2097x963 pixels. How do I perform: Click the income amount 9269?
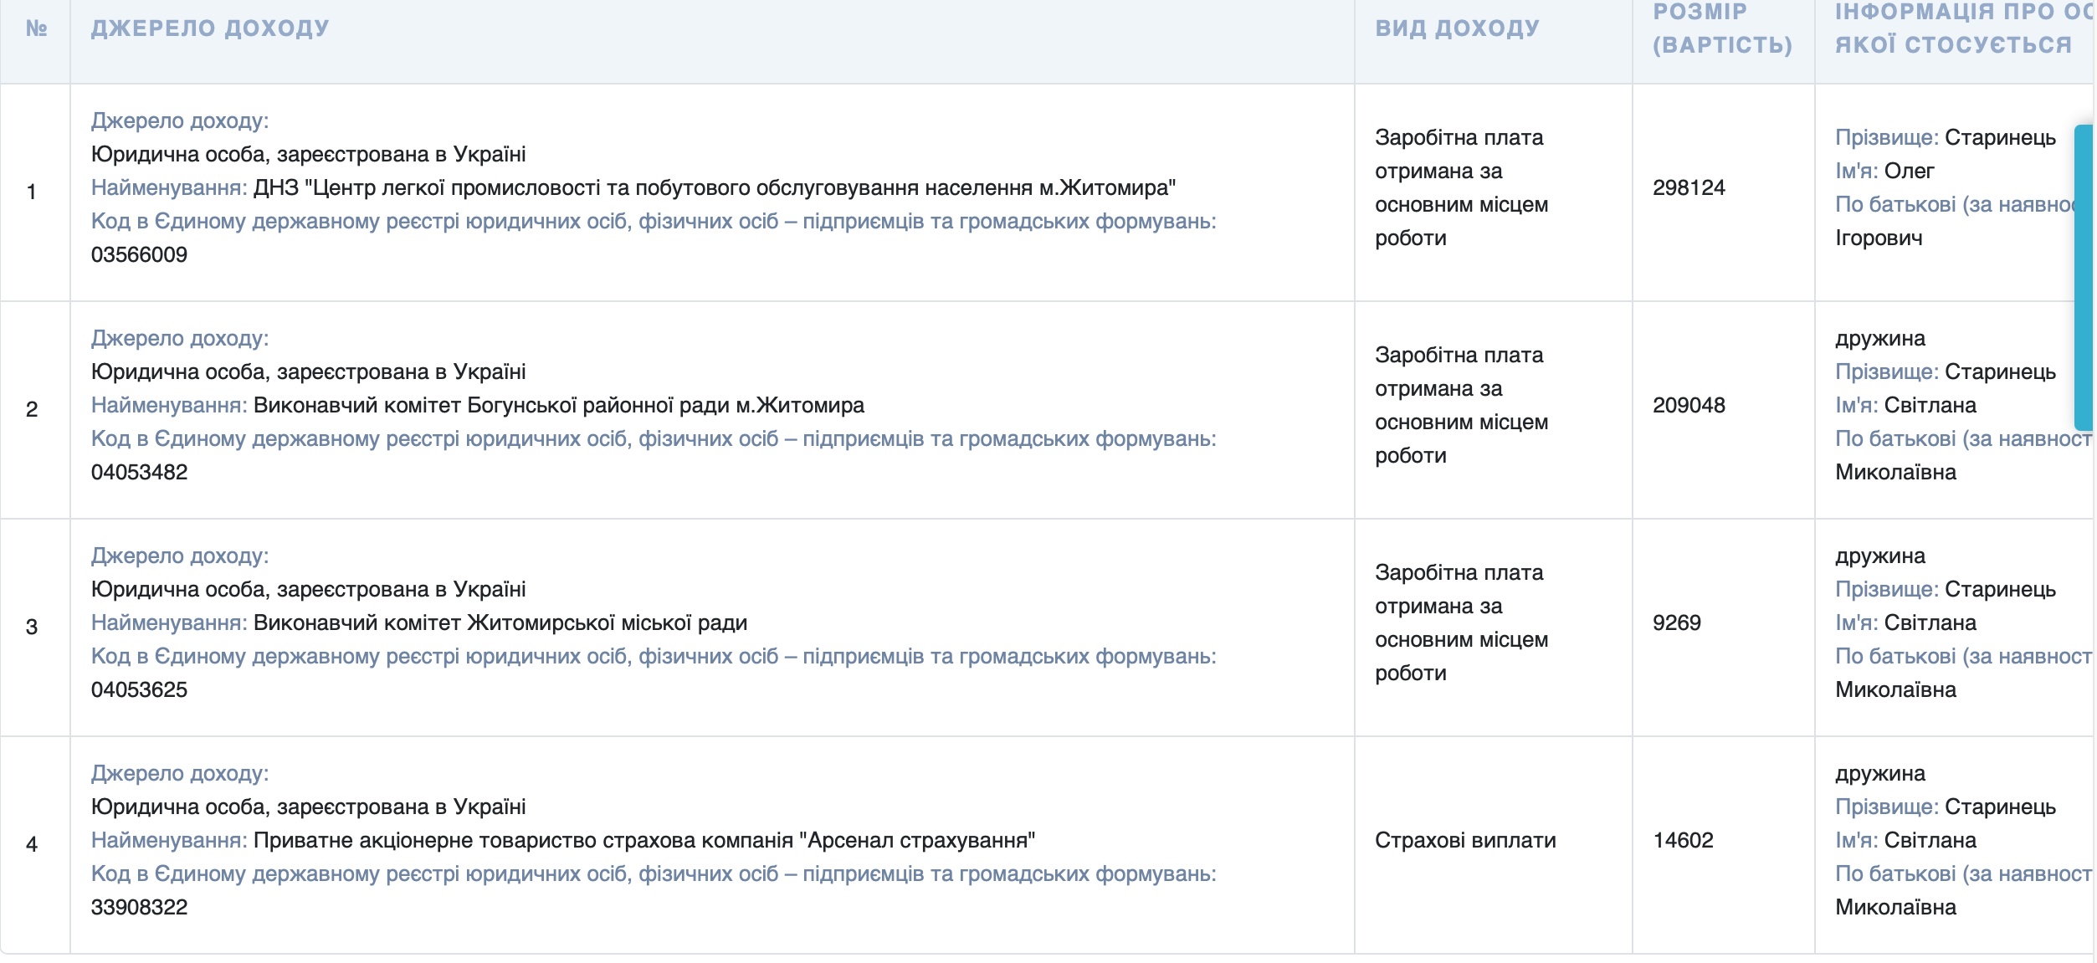1676,622
